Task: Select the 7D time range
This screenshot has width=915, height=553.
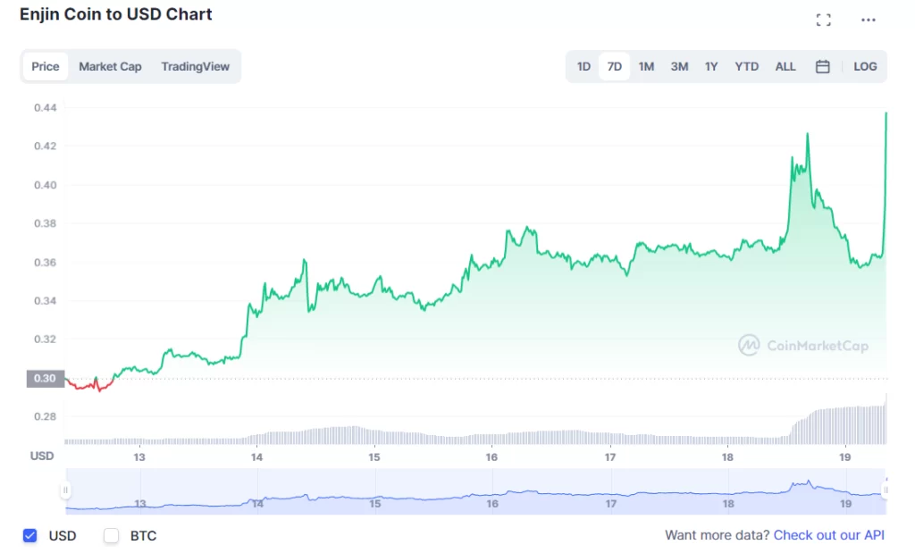Action: [x=615, y=66]
